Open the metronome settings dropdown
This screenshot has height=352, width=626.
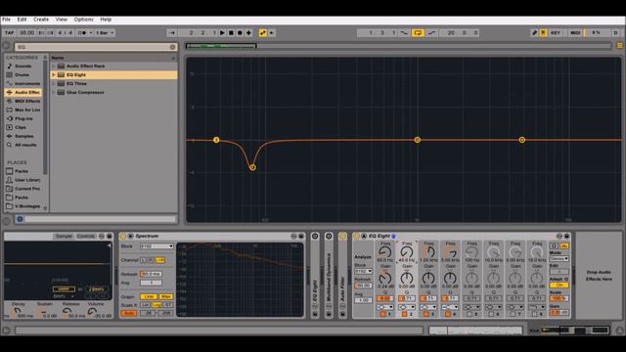point(91,32)
